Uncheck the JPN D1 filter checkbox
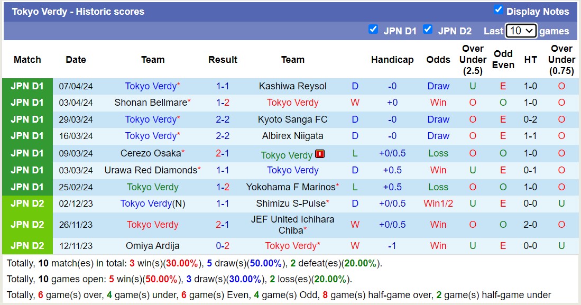581x305 pixels. tap(373, 30)
